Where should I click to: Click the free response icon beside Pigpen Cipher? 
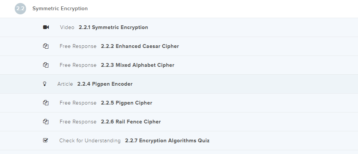coord(46,103)
